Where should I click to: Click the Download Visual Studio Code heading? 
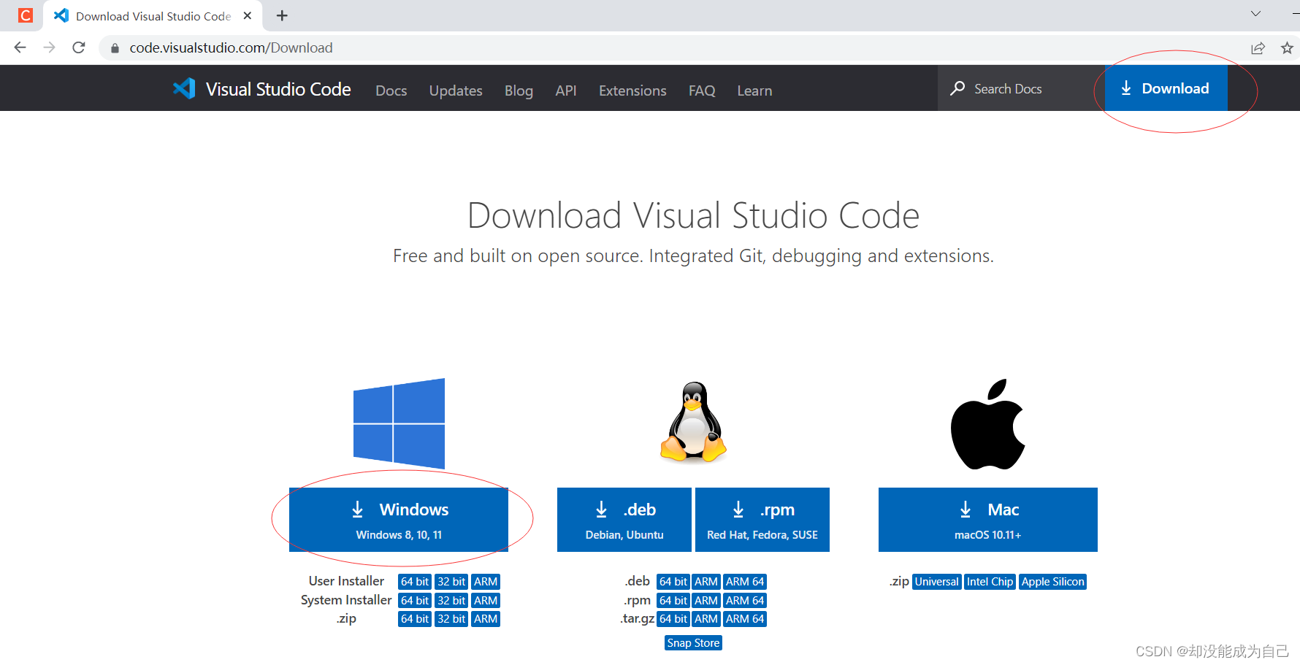tap(693, 215)
